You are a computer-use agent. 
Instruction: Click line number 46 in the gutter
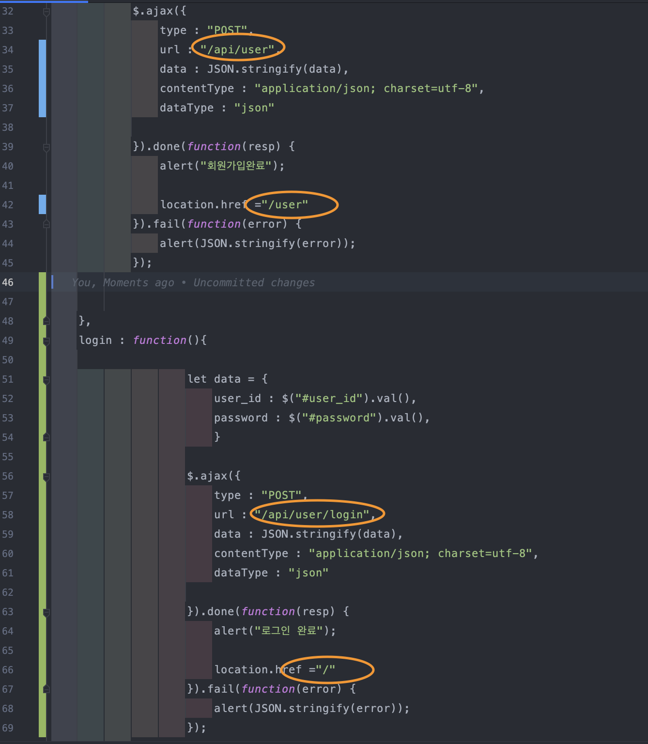click(x=8, y=282)
